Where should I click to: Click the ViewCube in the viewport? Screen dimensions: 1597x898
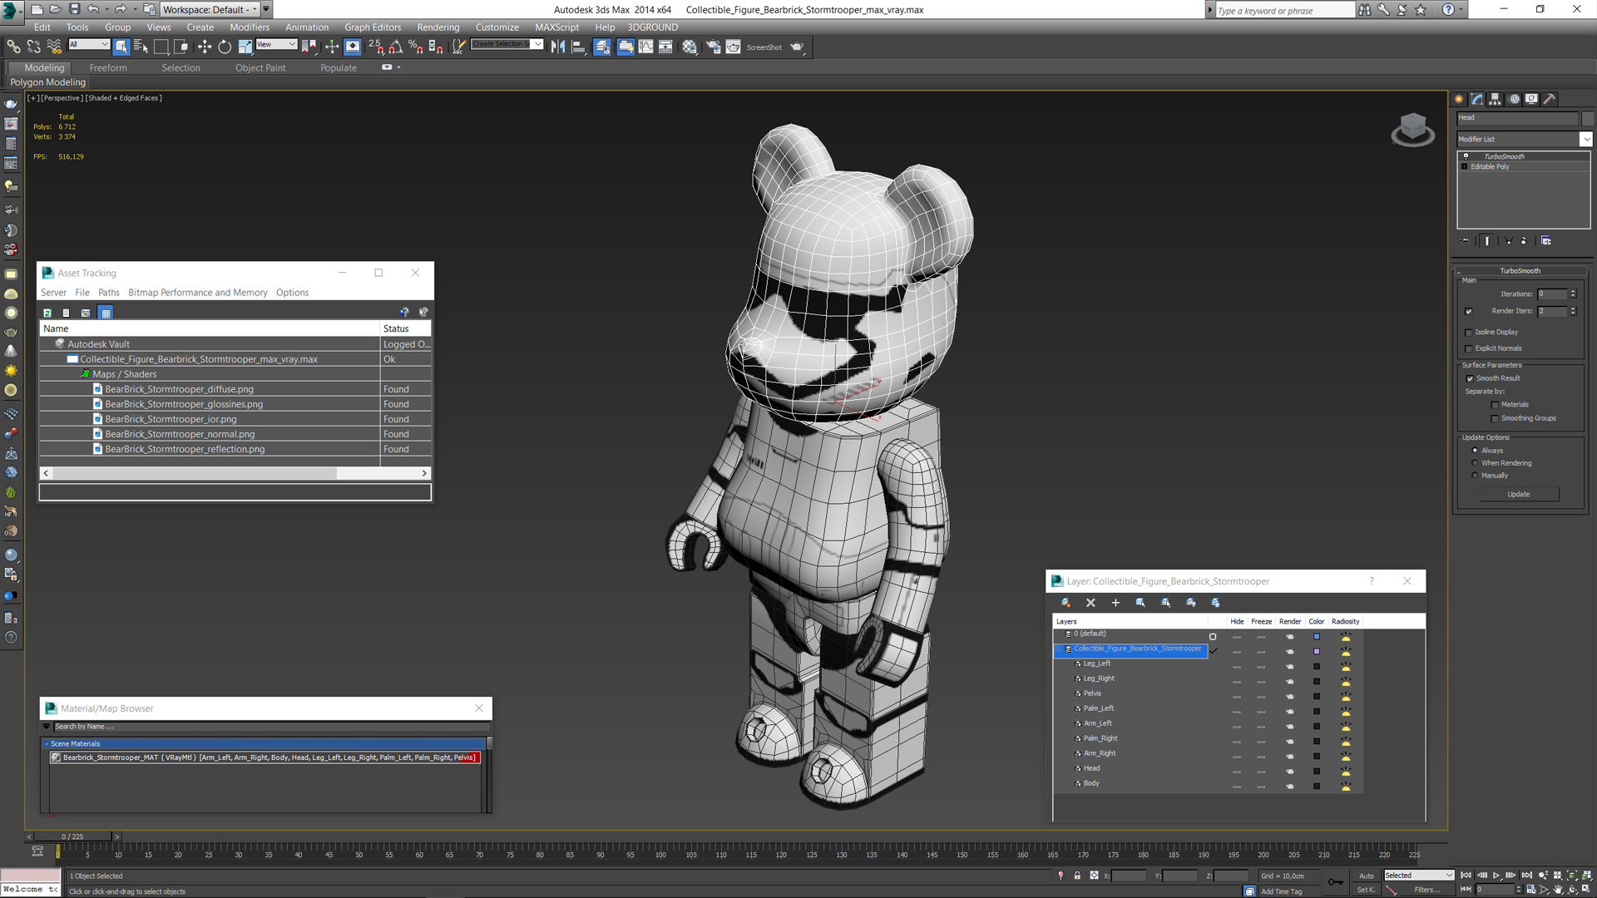(x=1412, y=129)
